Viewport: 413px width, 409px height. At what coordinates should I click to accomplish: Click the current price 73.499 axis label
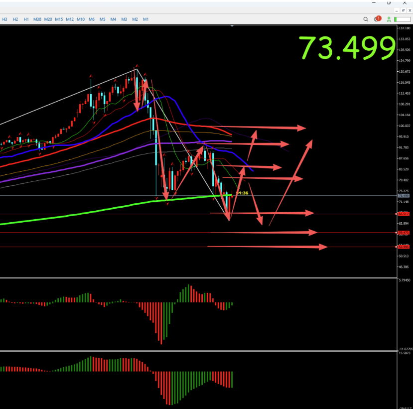point(403,196)
